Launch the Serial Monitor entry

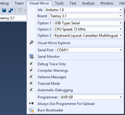[49, 57]
